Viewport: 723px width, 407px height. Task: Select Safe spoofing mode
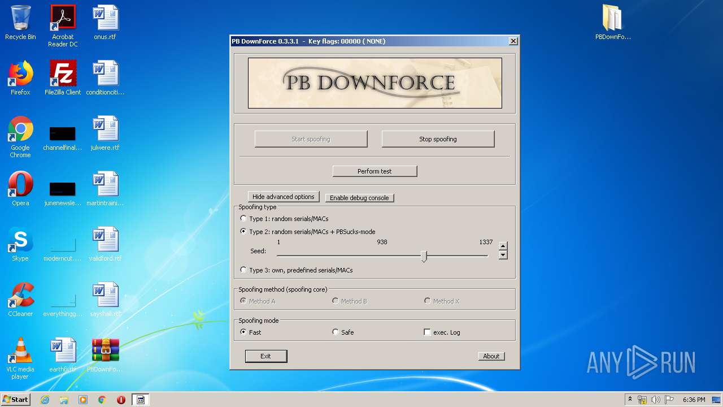pyautogui.click(x=343, y=332)
